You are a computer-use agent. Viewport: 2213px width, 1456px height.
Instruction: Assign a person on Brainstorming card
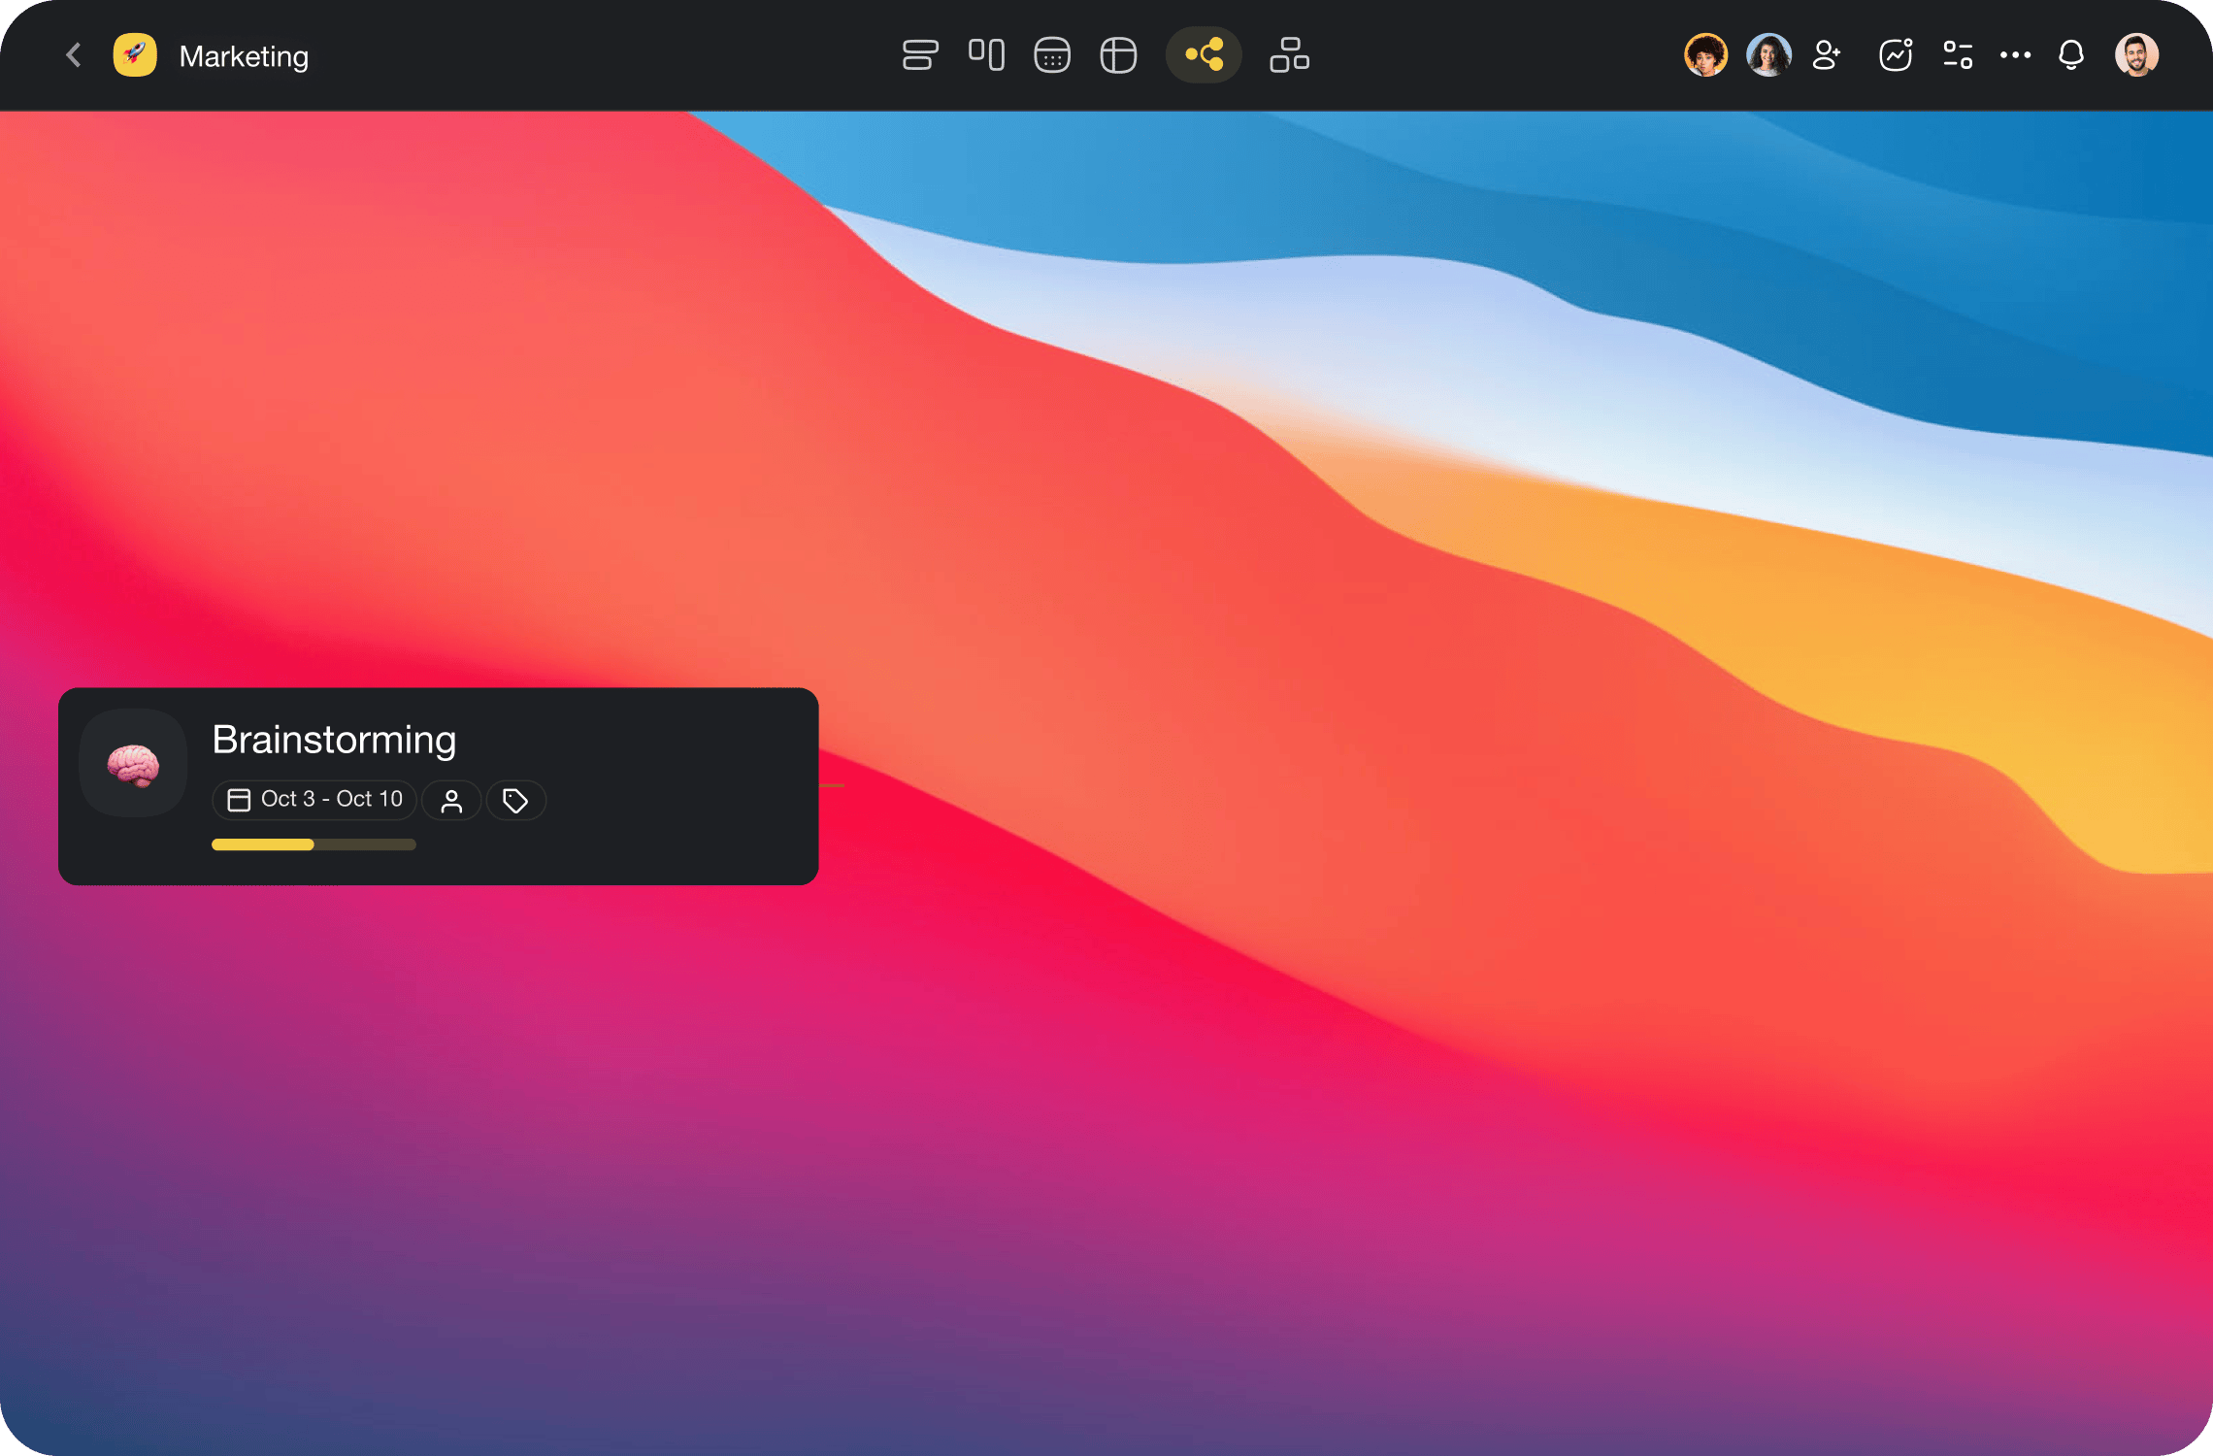[451, 801]
